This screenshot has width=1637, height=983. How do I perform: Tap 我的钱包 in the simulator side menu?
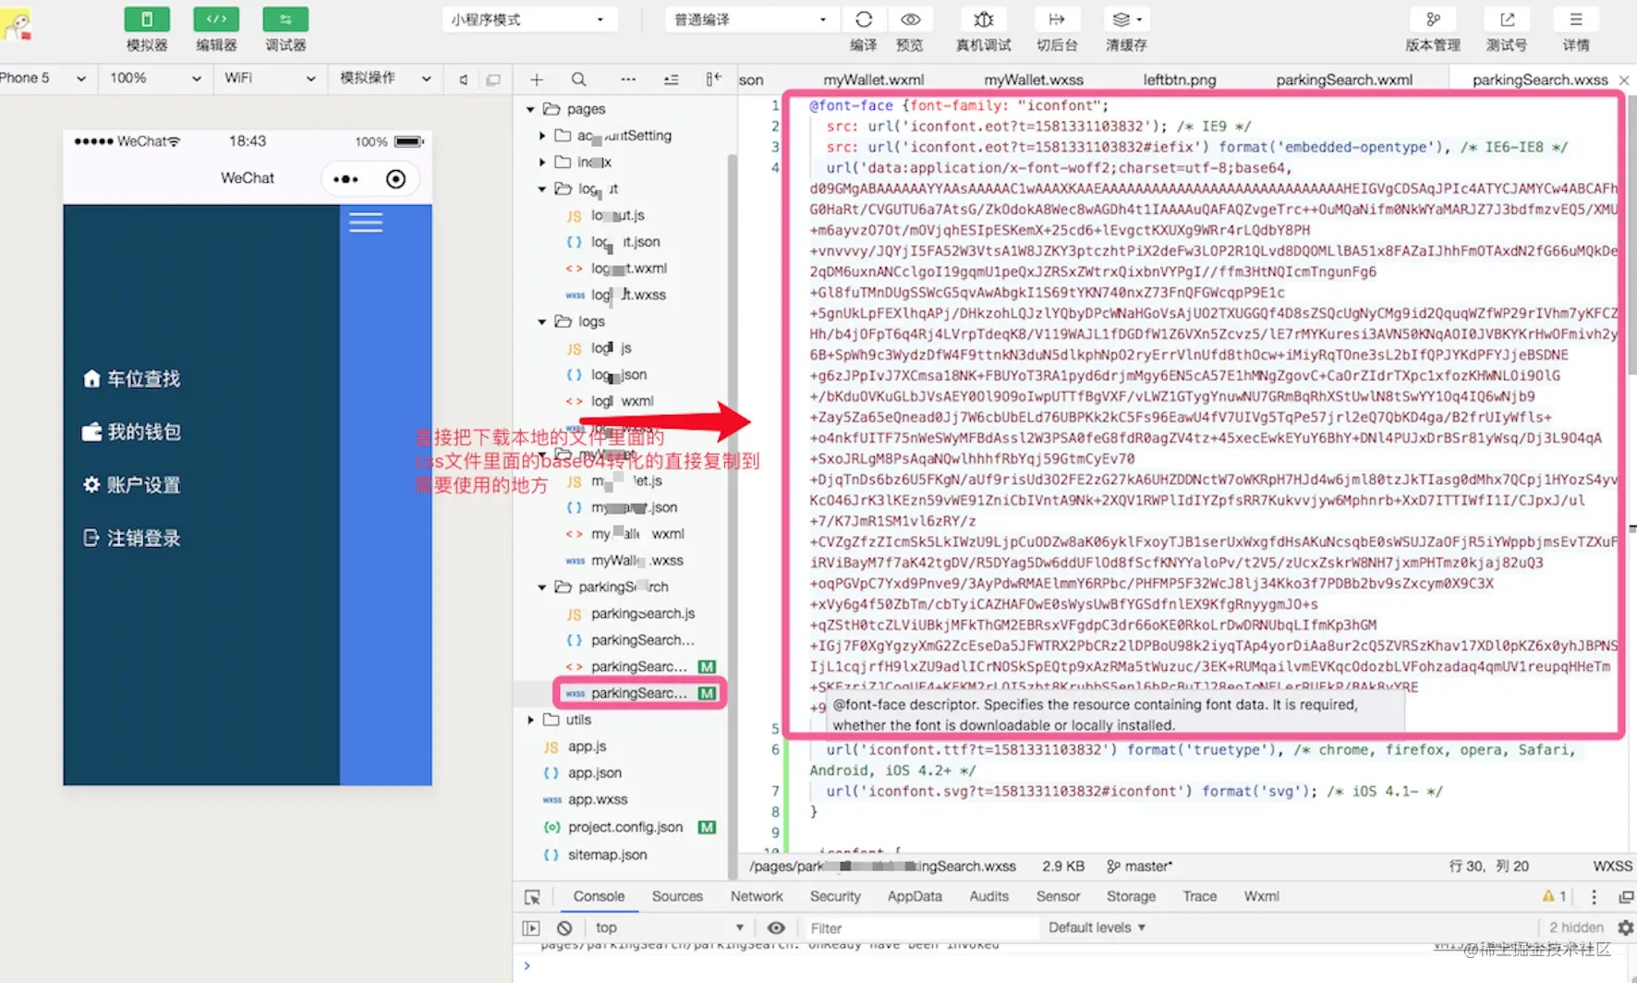point(131,431)
